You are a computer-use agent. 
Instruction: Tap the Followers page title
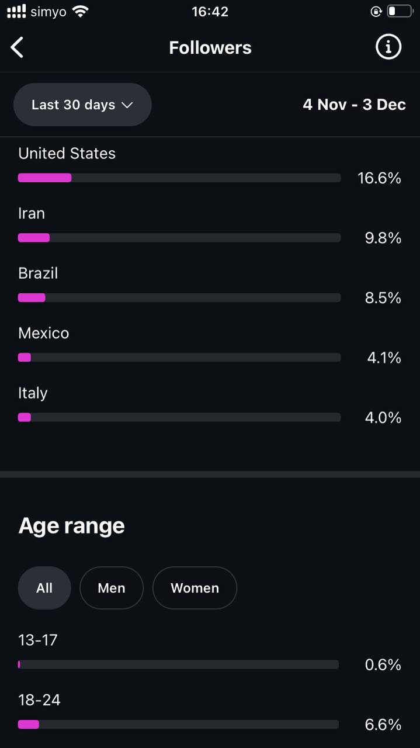point(210,47)
